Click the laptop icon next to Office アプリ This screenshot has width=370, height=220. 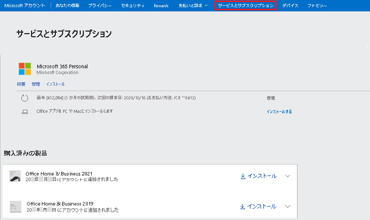pos(25,112)
